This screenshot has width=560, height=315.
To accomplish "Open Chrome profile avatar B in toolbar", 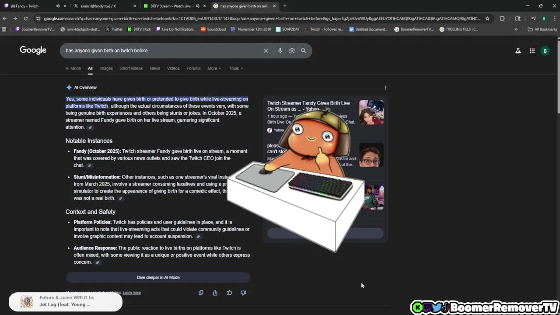I will [544, 18].
